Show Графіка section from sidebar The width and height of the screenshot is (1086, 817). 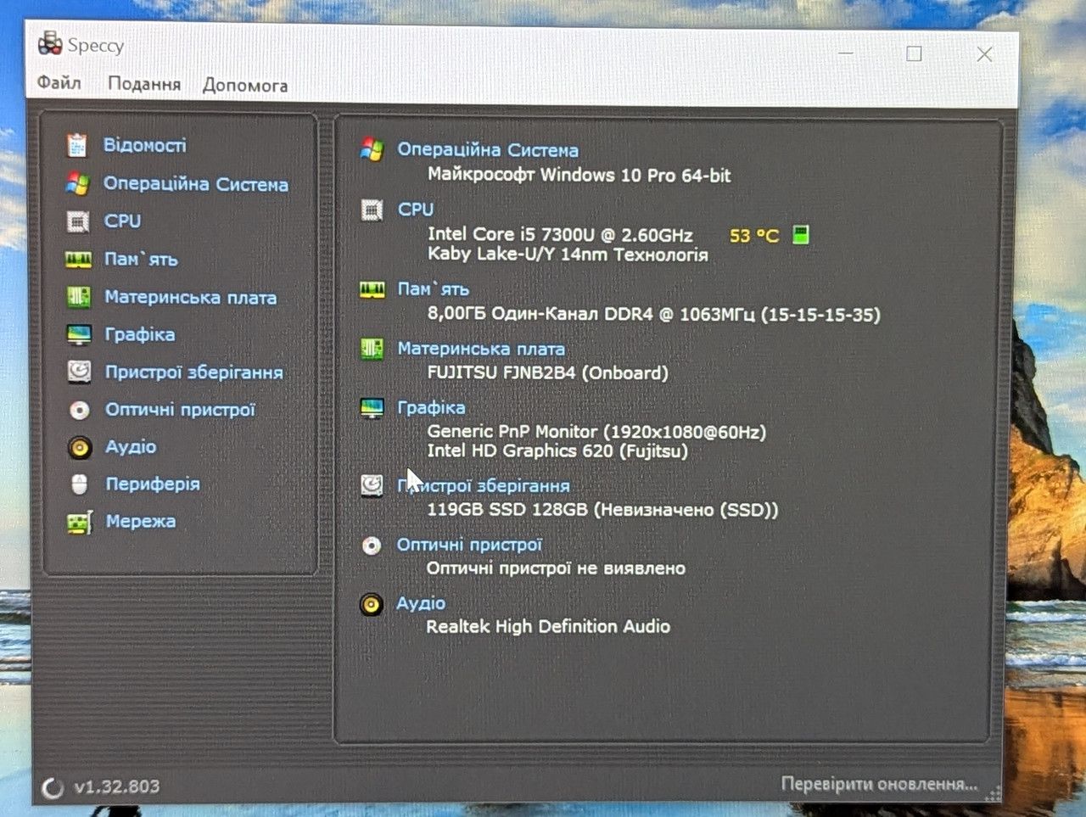coord(140,334)
